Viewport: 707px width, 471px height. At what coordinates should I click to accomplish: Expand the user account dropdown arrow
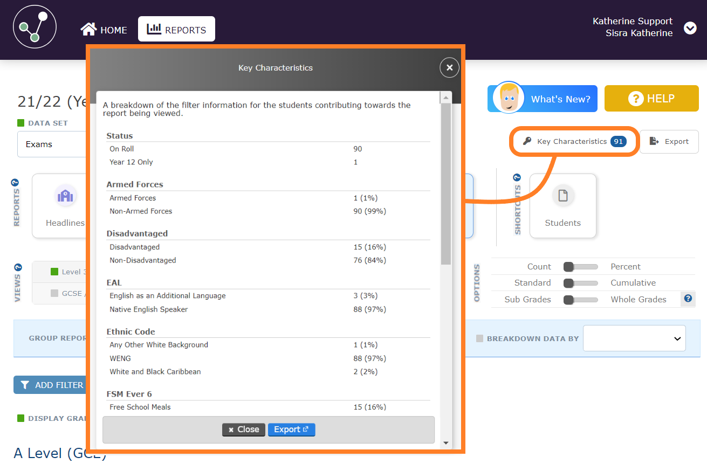pyautogui.click(x=690, y=28)
